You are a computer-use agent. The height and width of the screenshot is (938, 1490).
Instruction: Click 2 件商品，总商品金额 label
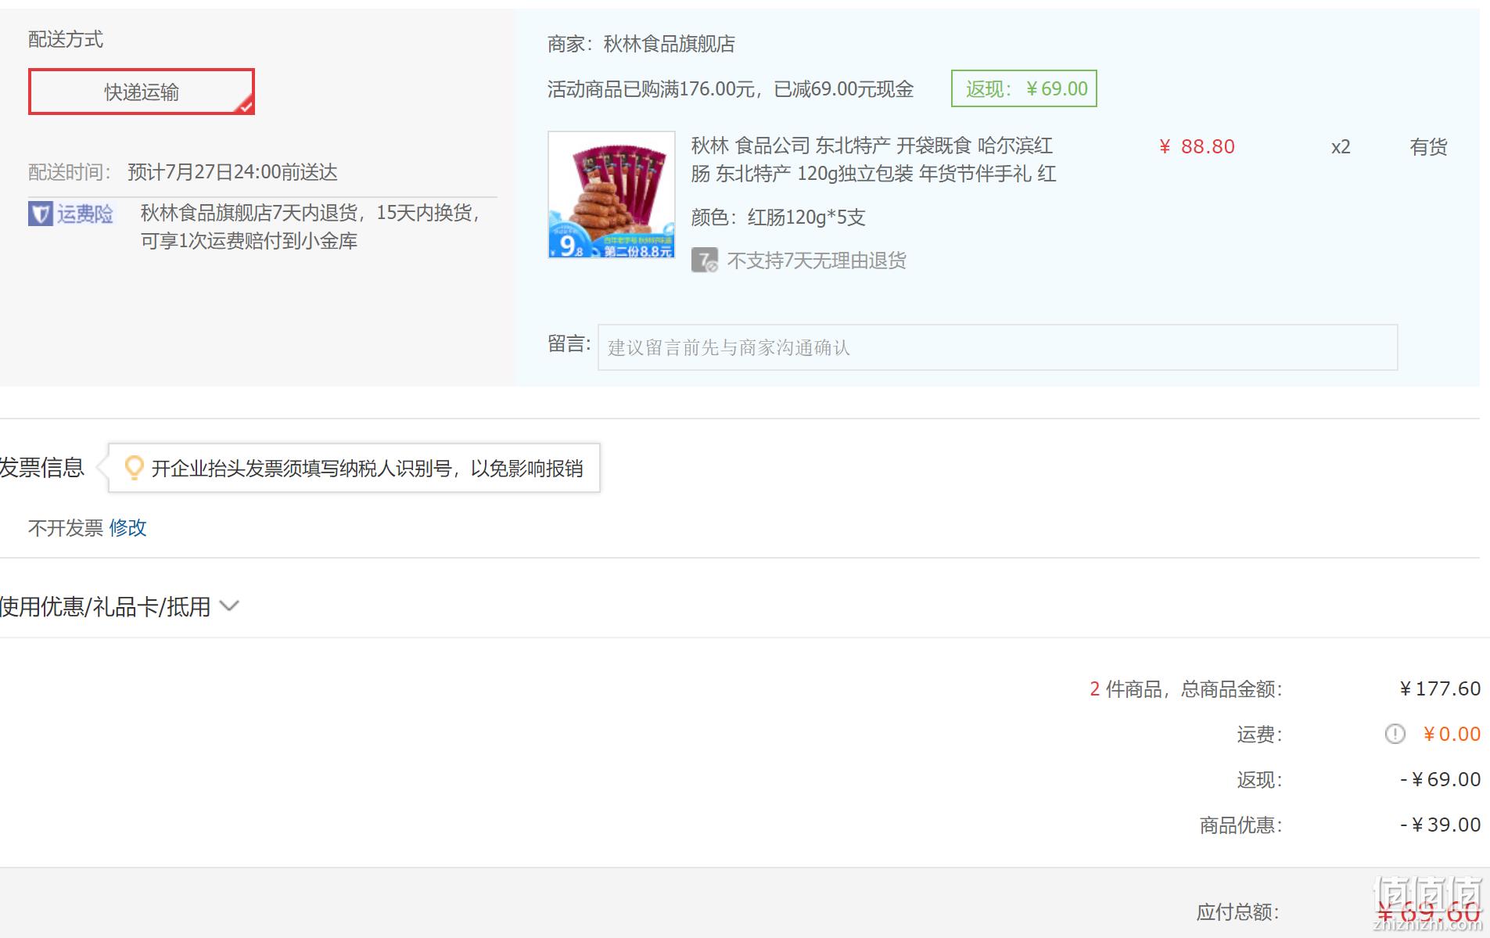[1186, 689]
